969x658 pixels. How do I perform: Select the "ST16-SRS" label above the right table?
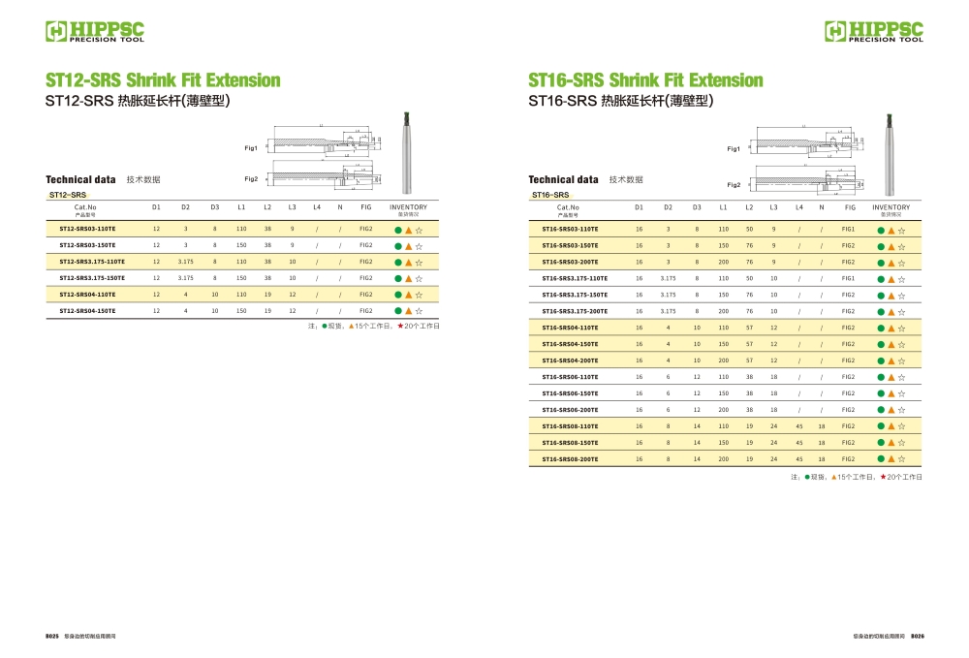[x=550, y=195]
